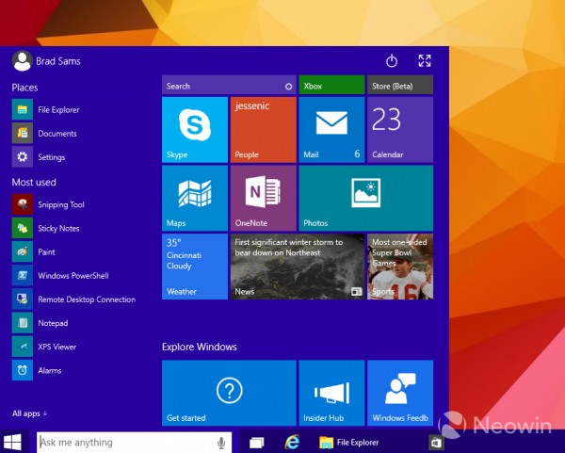
Task: Select Windows PowerShell in Most used
Action: (72, 276)
